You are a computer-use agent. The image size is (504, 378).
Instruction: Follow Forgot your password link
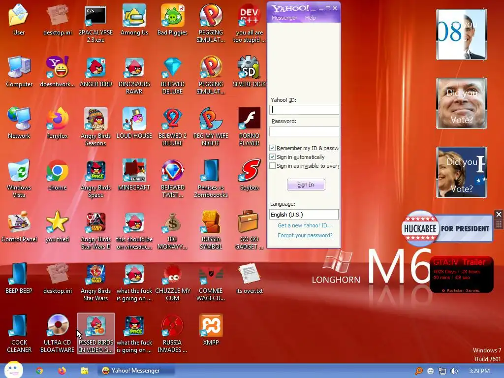(x=305, y=235)
